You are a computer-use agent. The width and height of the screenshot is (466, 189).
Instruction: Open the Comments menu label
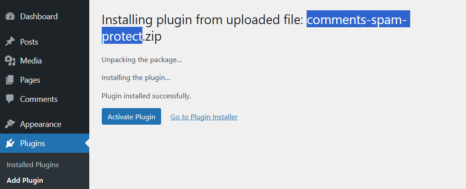(x=39, y=99)
